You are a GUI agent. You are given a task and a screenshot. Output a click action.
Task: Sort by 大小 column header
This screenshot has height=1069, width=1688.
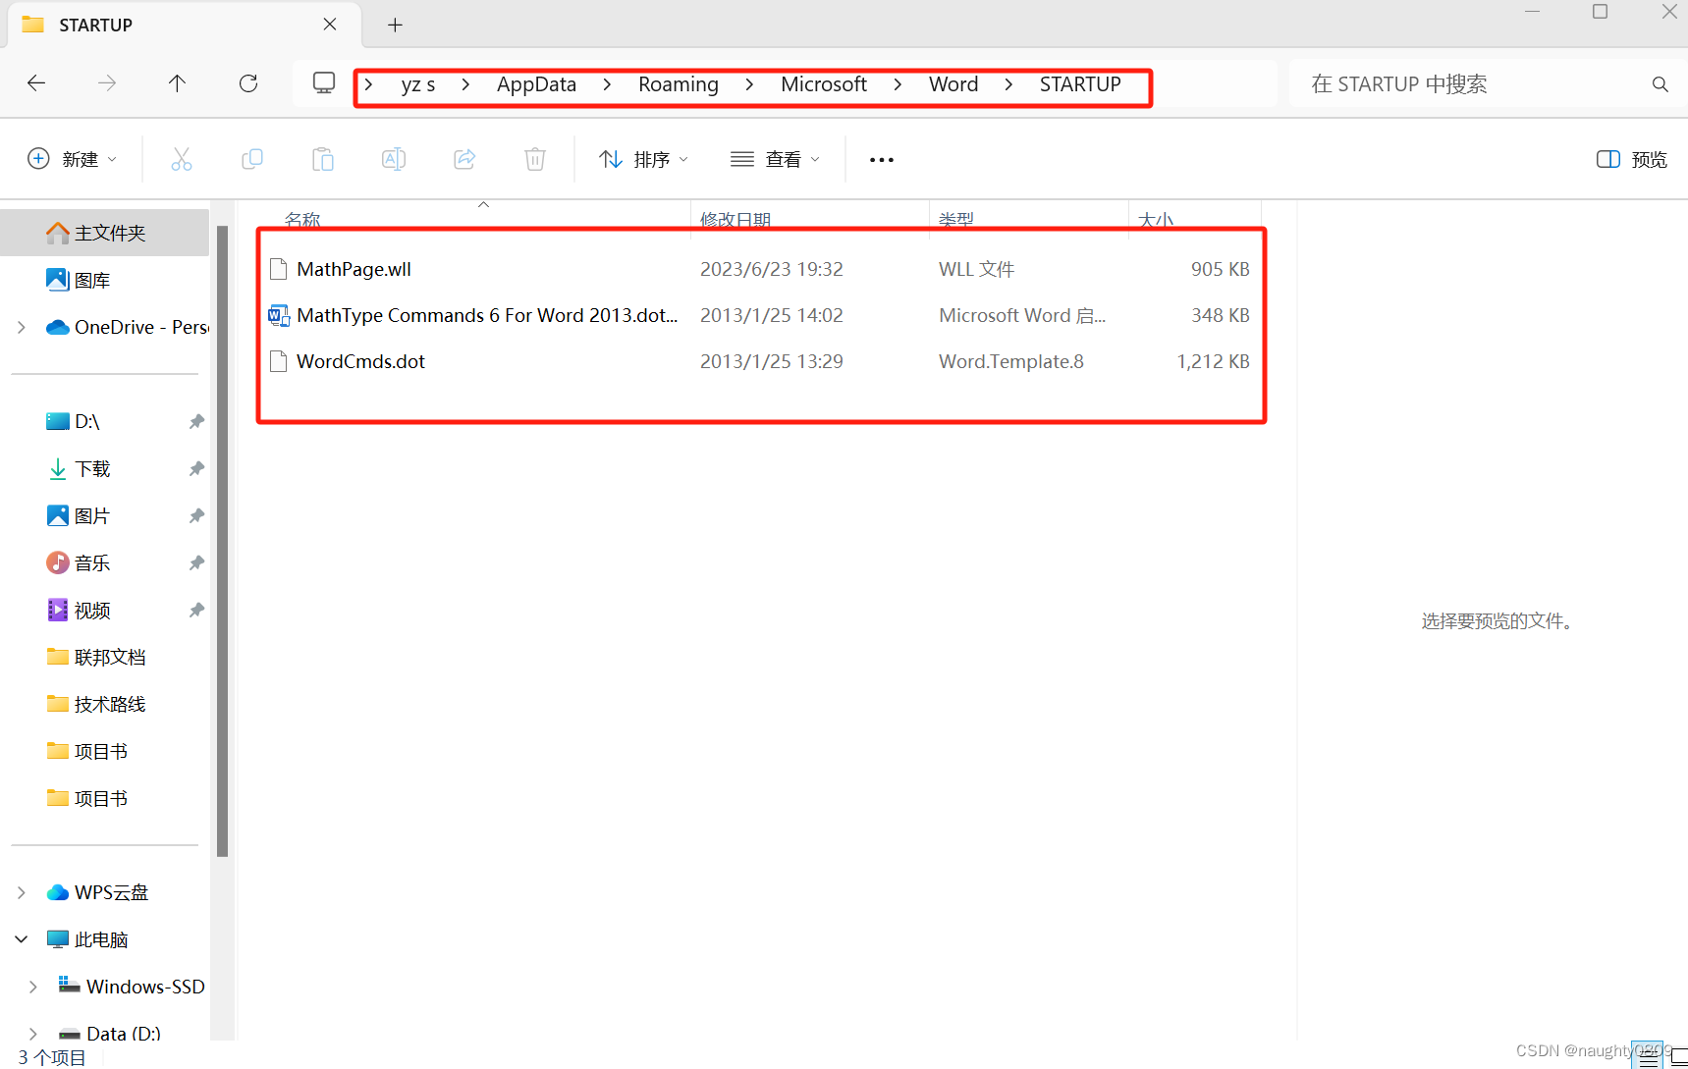(1156, 220)
